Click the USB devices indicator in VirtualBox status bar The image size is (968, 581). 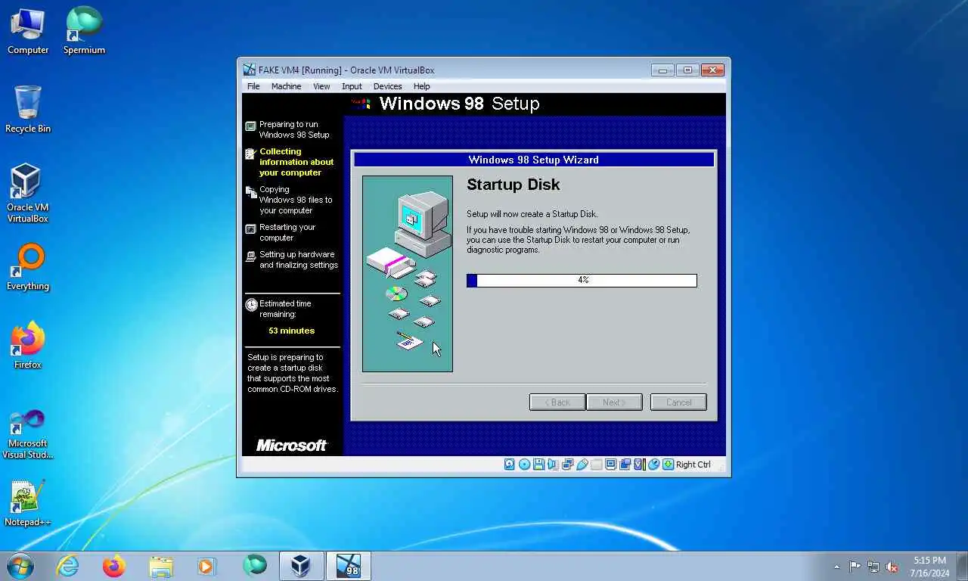pos(582,464)
